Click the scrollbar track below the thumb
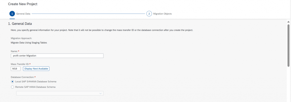 (x=288, y=84)
